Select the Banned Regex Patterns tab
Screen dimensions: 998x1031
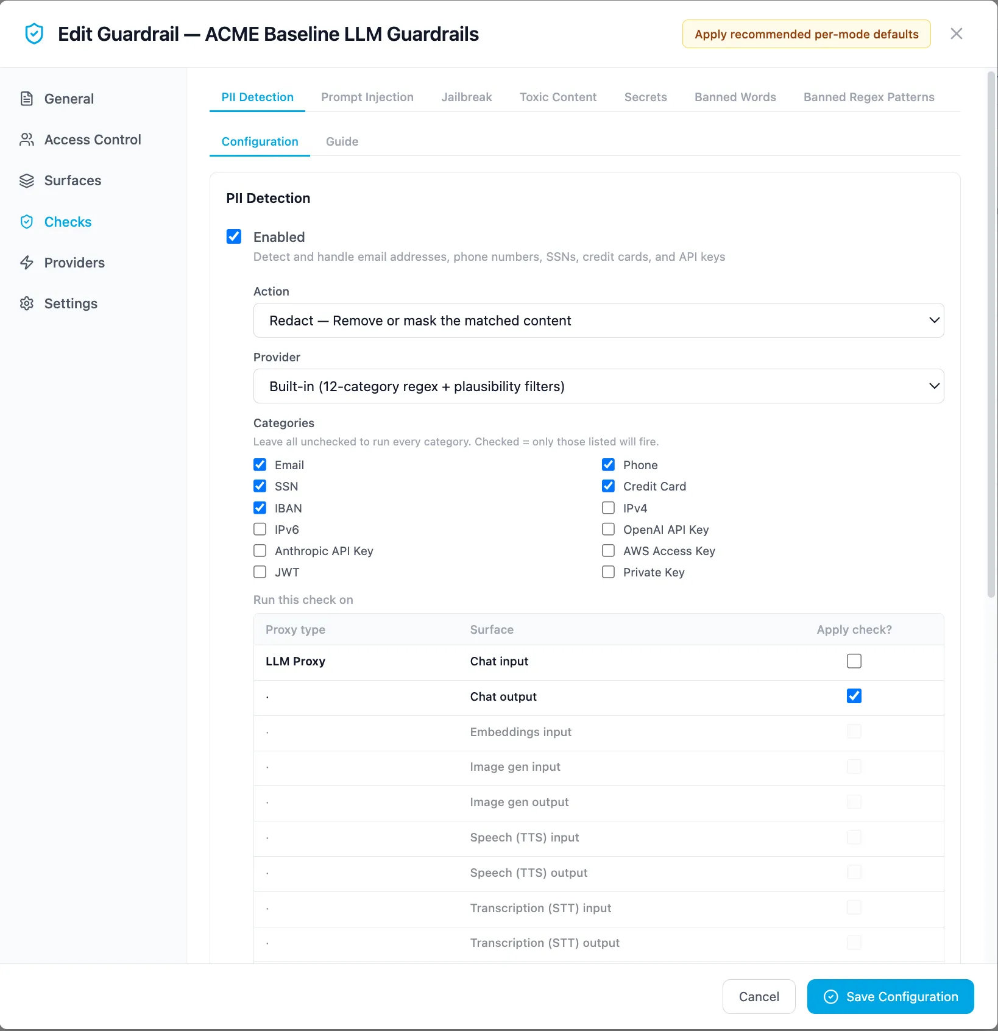[x=869, y=97]
